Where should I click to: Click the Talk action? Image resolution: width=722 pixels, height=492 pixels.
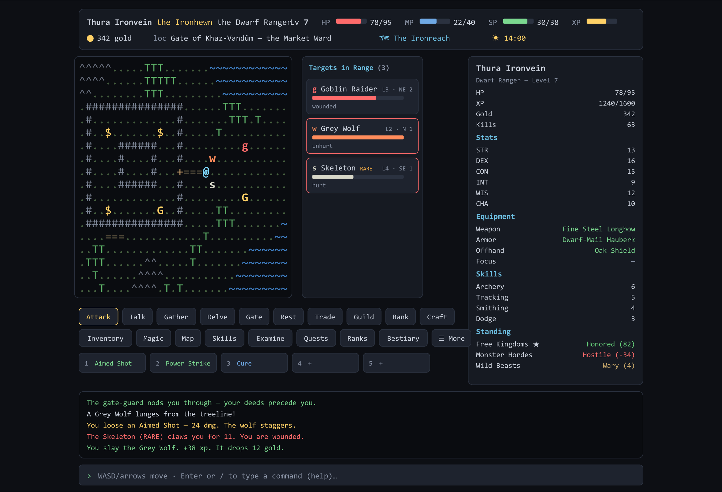click(137, 317)
